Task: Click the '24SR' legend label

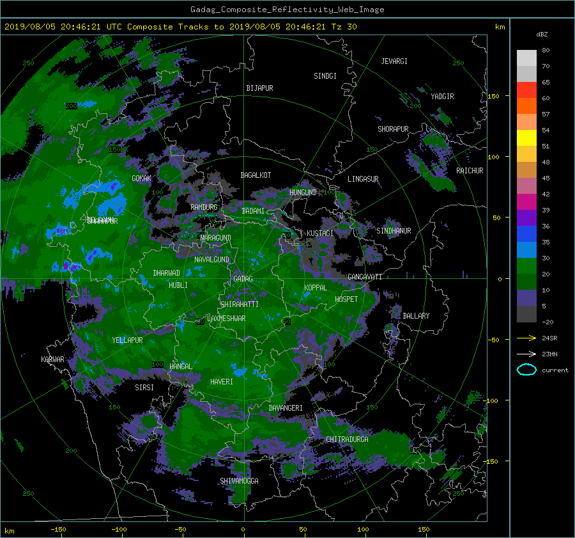Action: tap(549, 338)
